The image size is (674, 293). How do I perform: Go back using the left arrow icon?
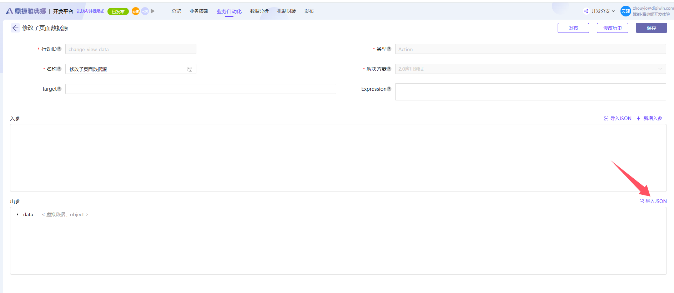pos(15,28)
